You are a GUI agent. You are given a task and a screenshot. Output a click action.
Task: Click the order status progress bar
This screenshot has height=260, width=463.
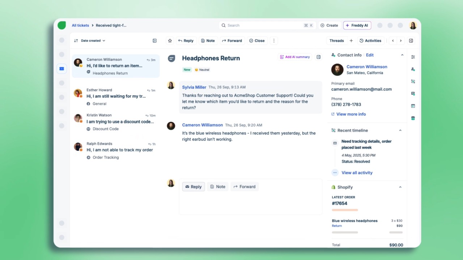[345, 210]
